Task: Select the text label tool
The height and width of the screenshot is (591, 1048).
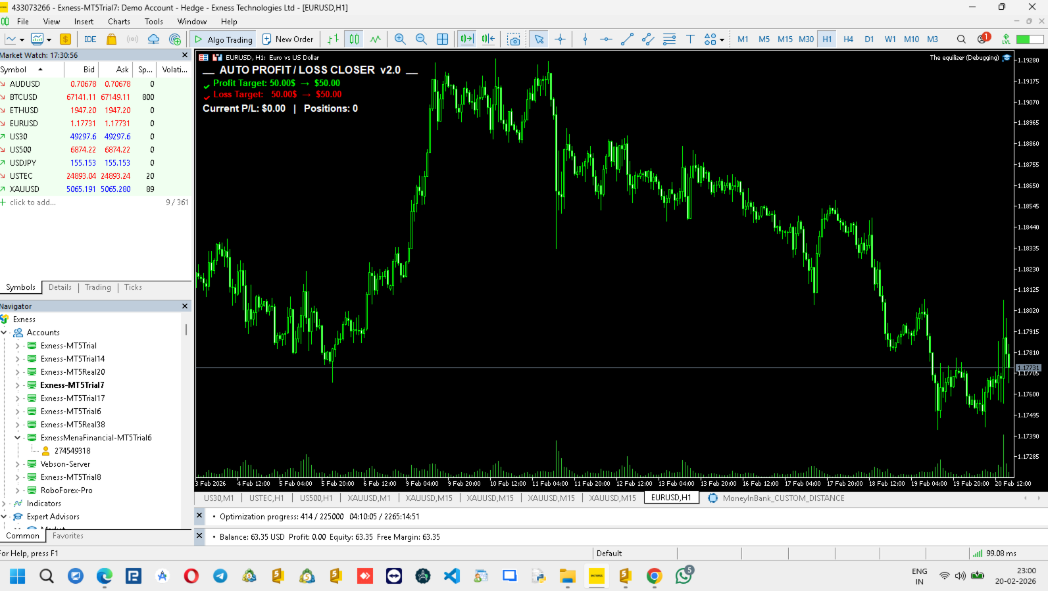Action: pyautogui.click(x=690, y=39)
